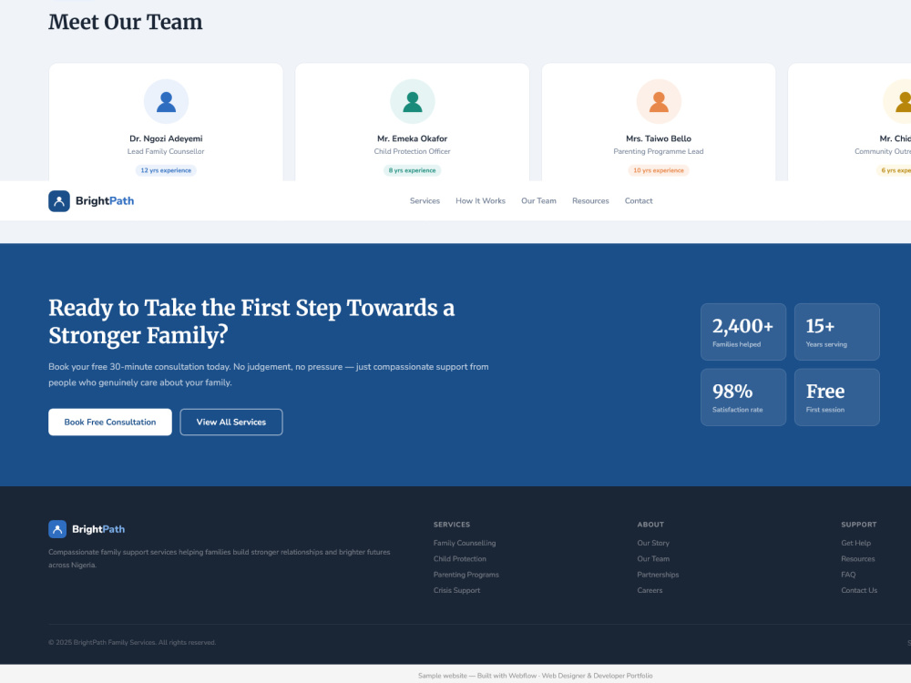This screenshot has width=911, height=683.
Task: Click the BrightPath name in navbar
Action: pyautogui.click(x=105, y=201)
